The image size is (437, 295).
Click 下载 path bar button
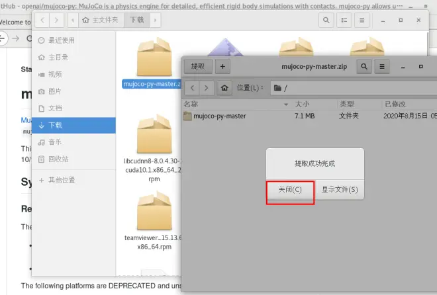click(x=137, y=20)
